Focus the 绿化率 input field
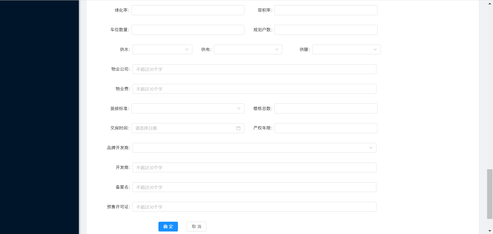Image resolution: width=493 pixels, height=234 pixels. pyautogui.click(x=188, y=10)
